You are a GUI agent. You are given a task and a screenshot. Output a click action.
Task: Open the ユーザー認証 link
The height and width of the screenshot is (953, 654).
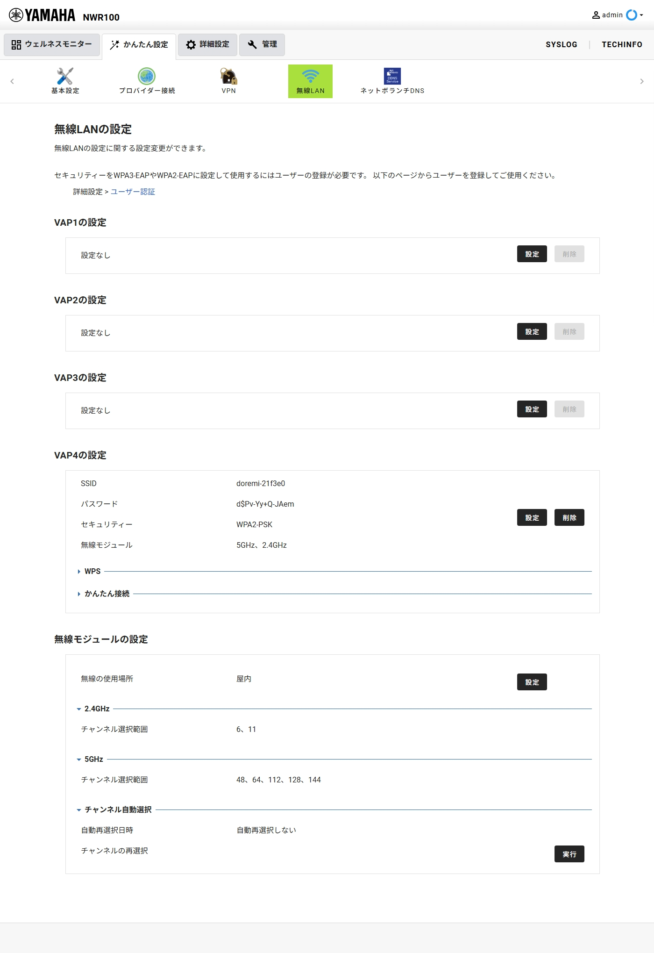(133, 192)
